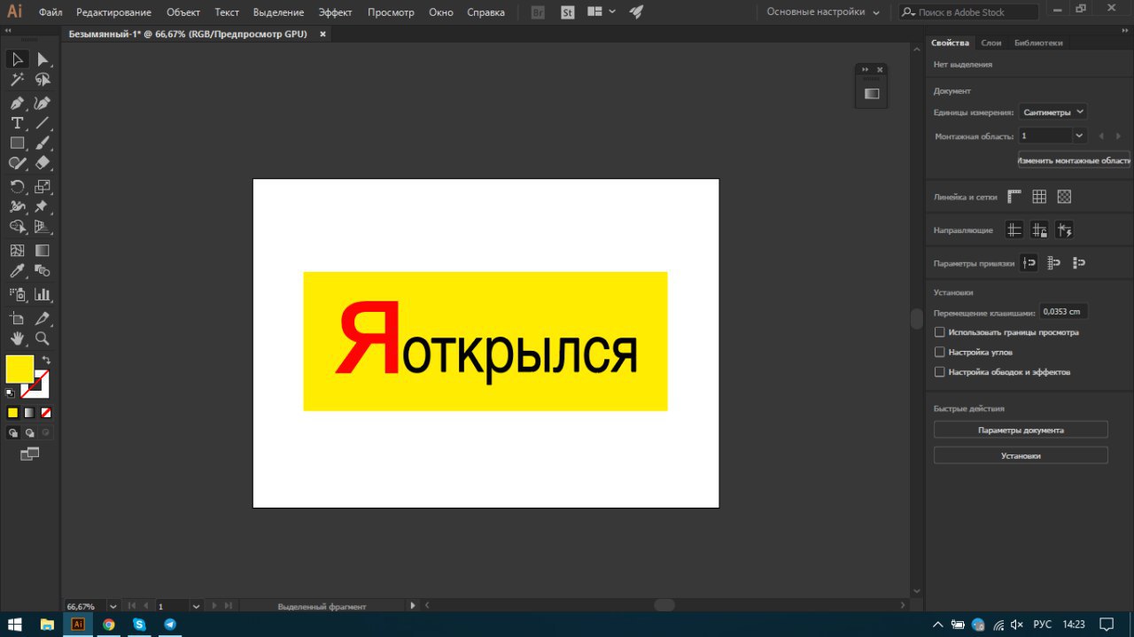The image size is (1134, 637).
Task: Open artboard number dropdown in status bar
Action: (x=197, y=606)
